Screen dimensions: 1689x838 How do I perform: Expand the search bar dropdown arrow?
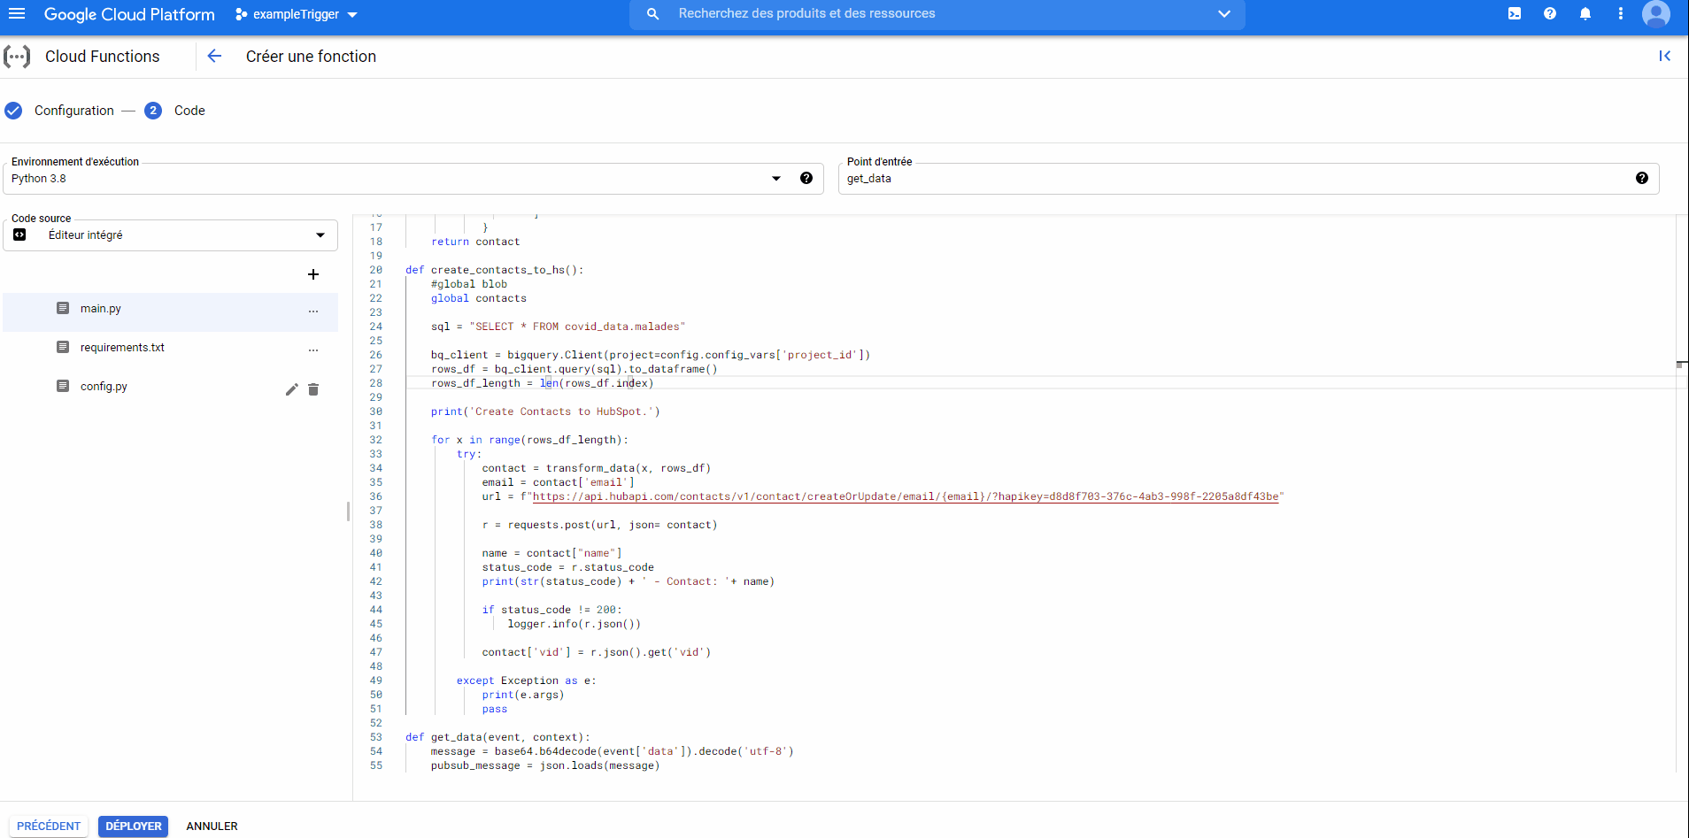click(x=1224, y=14)
